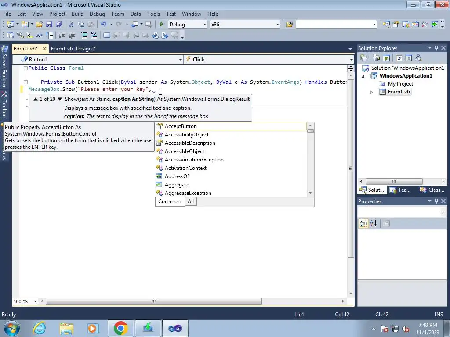Switch to the Class View panel tab
Viewport: 450px width, 337px height.
[432, 190]
